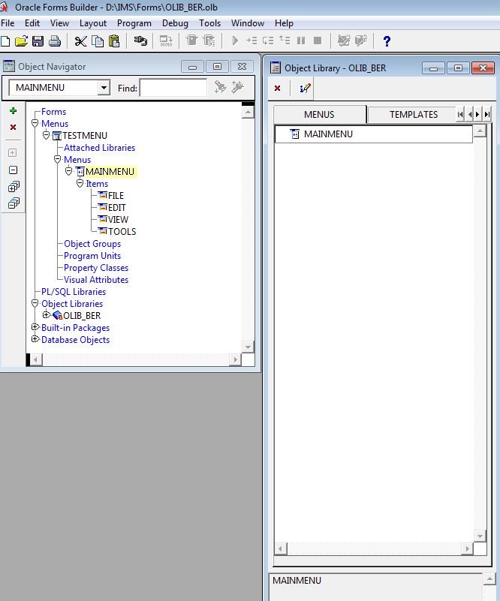This screenshot has width=500, height=601.
Task: Click the Step Into debug icon
Action: coord(252,41)
